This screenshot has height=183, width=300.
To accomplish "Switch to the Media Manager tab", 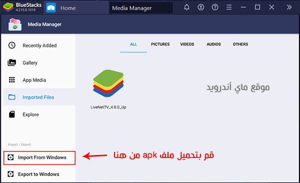I will click(x=141, y=8).
